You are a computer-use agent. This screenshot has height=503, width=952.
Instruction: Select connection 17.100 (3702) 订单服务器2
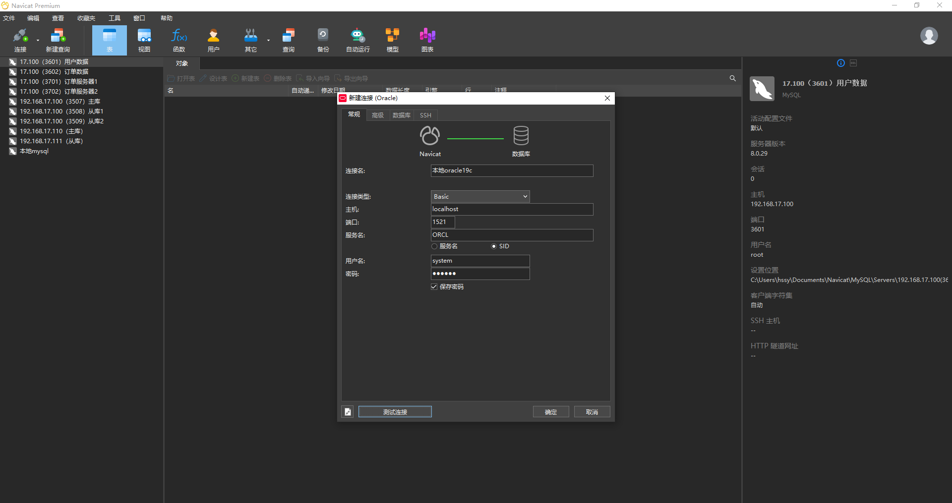click(x=81, y=92)
